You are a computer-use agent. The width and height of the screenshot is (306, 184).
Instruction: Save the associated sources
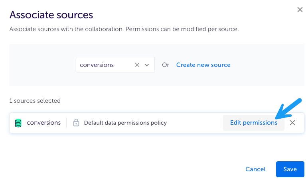pyautogui.click(x=290, y=169)
